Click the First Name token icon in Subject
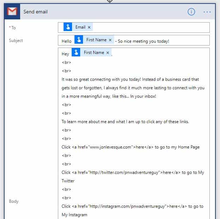The width and height of the screenshot is (220, 219). (79, 40)
